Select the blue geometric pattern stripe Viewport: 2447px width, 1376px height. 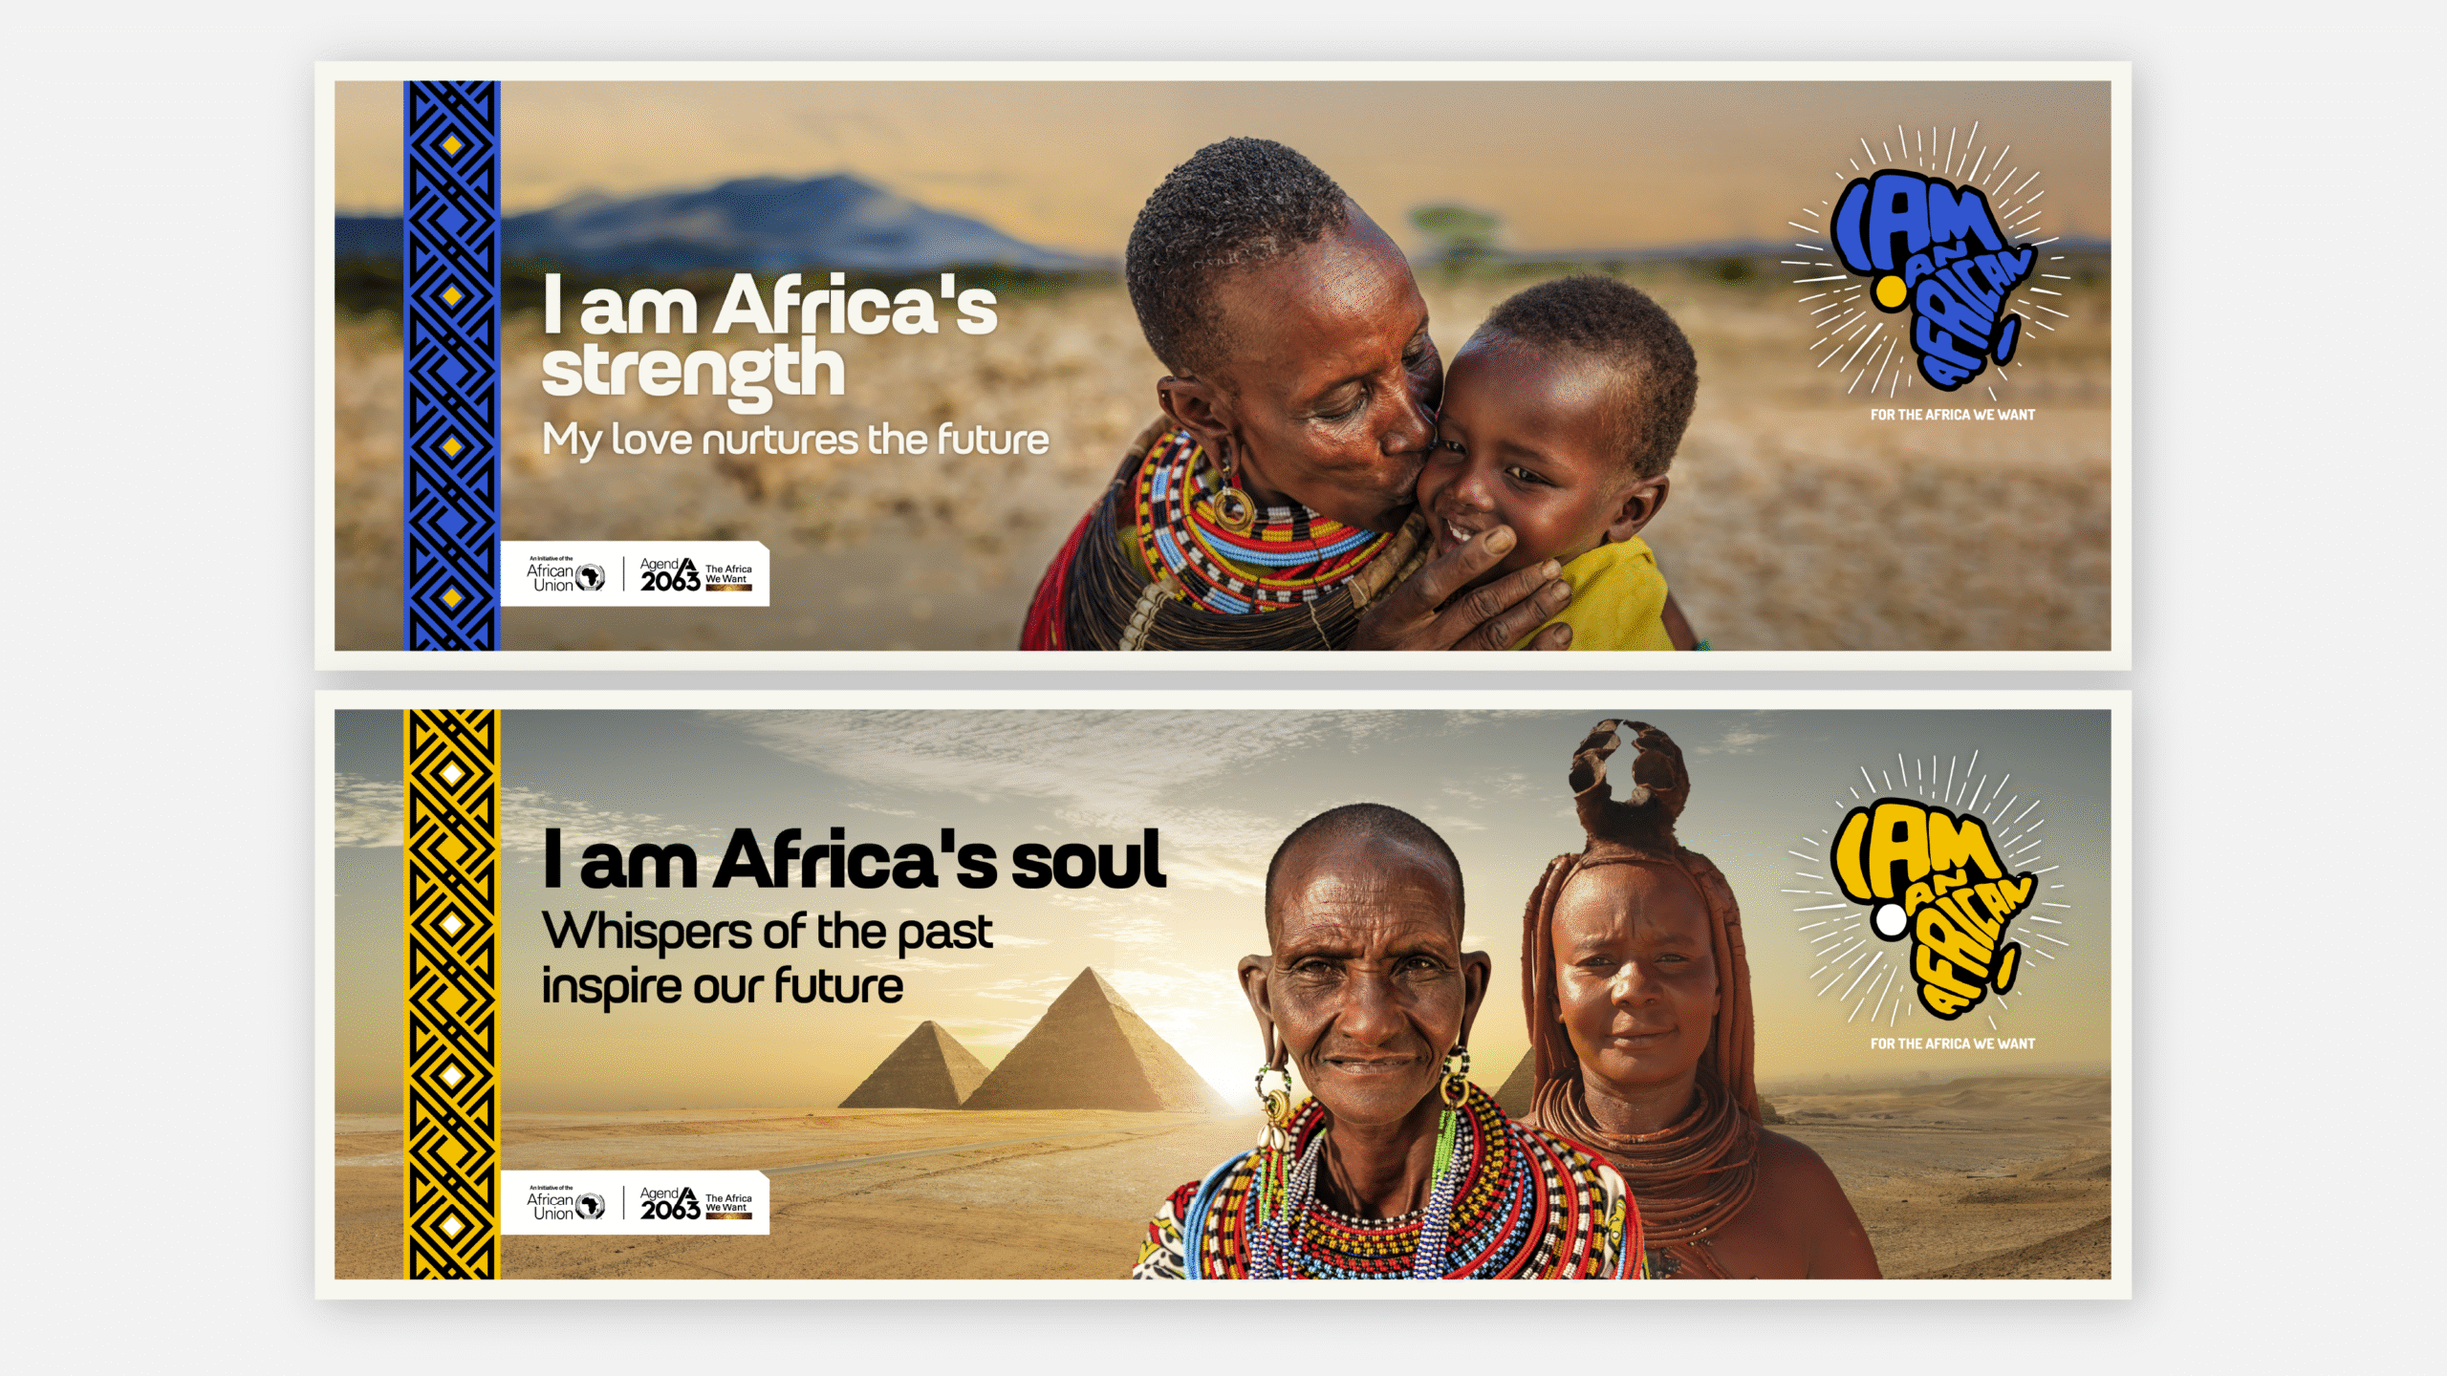[x=452, y=366]
